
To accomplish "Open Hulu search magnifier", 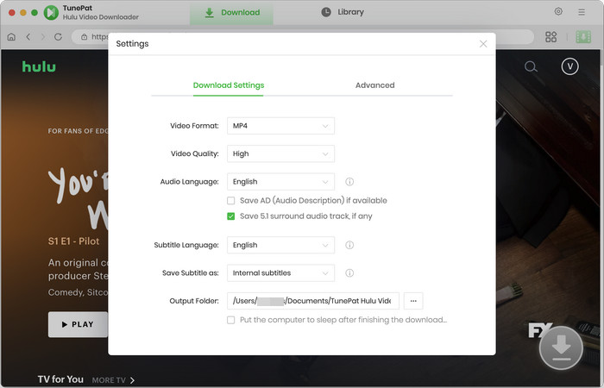I will point(531,66).
